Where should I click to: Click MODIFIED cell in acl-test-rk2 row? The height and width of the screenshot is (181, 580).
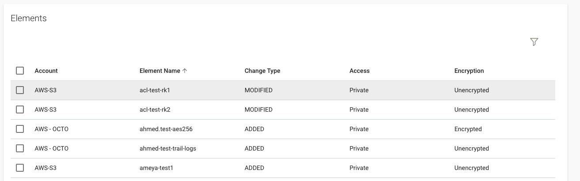point(258,109)
